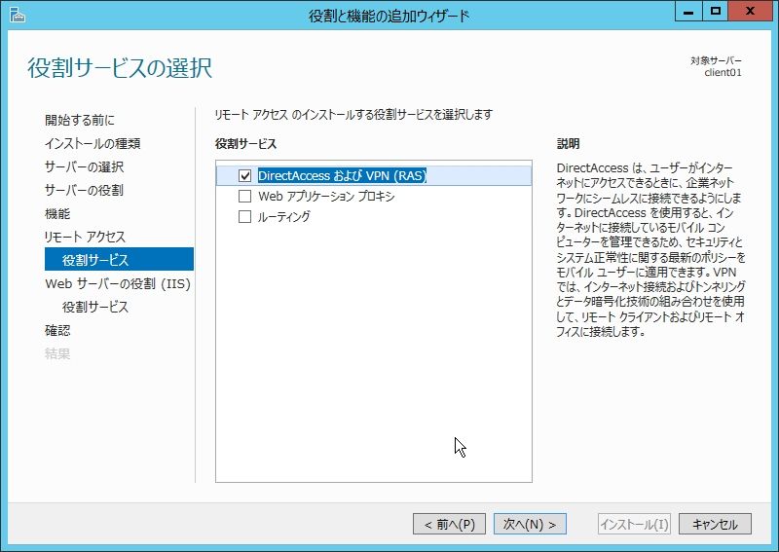Open the サーバーの選択 step

pyautogui.click(x=84, y=166)
